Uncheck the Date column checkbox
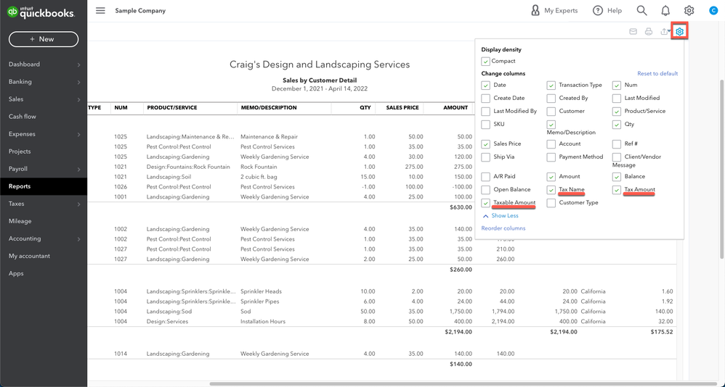Screen dimensions: 725x387 [x=485, y=86]
